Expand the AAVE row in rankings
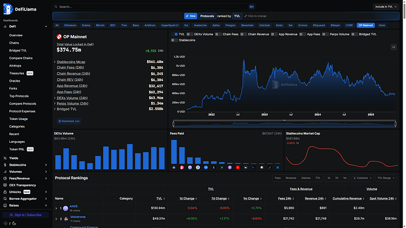Viewport: 406px width, 228px height. tap(56, 209)
